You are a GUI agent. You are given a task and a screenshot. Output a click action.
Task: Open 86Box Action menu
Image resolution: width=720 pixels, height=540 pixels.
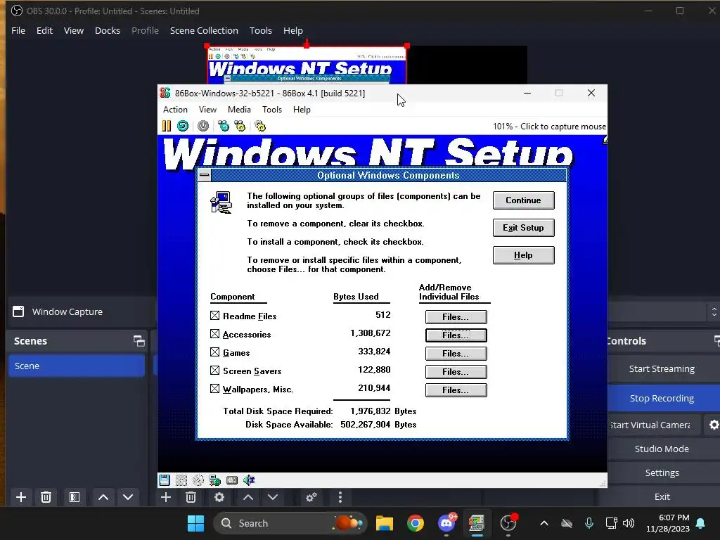(x=175, y=109)
